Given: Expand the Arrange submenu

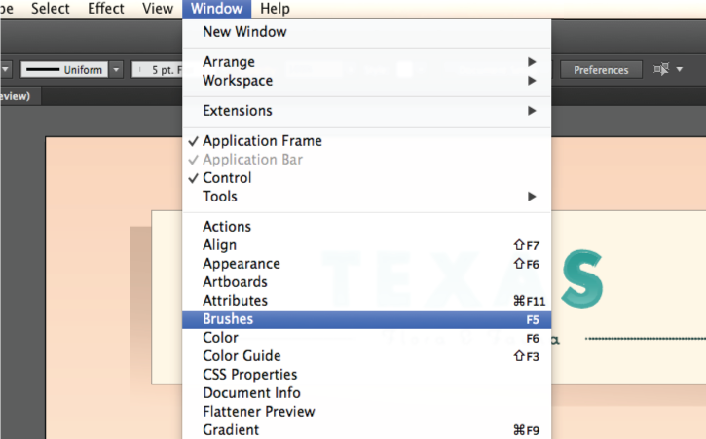Looking at the screenshot, I should (366, 61).
